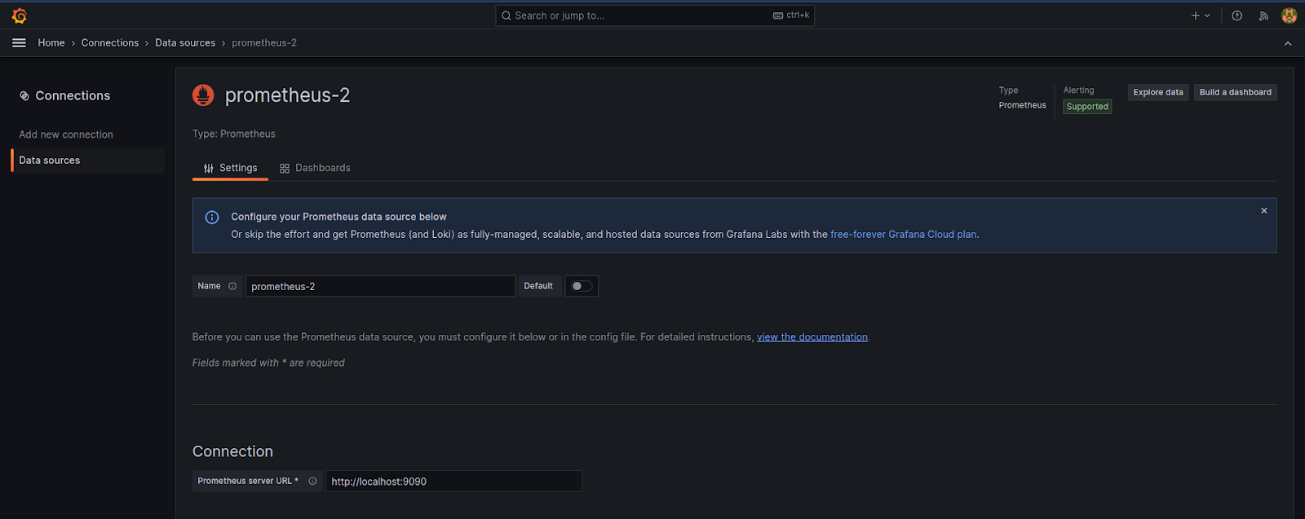The width and height of the screenshot is (1305, 519).
Task: Toggle the Default data source switch
Action: click(582, 286)
